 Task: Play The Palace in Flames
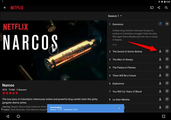click(167, 67)
